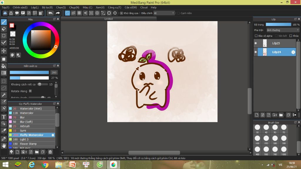
Task: Open the Lớp(L) menu
Action: [35, 7]
